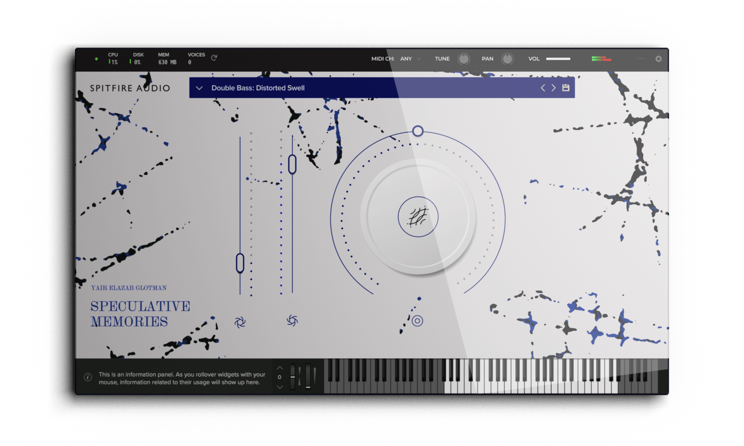Open the settings gear icon
Viewport: 744px width, 446px height.
click(658, 59)
